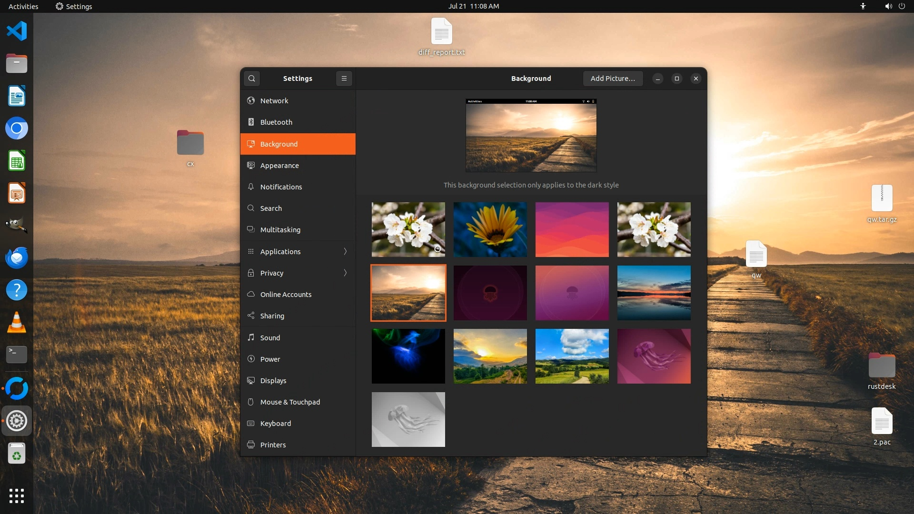Image resolution: width=914 pixels, height=514 pixels.
Task: Expand the Applications submenu chevron
Action: (x=345, y=252)
